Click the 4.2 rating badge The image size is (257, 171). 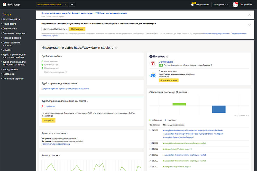point(161,65)
